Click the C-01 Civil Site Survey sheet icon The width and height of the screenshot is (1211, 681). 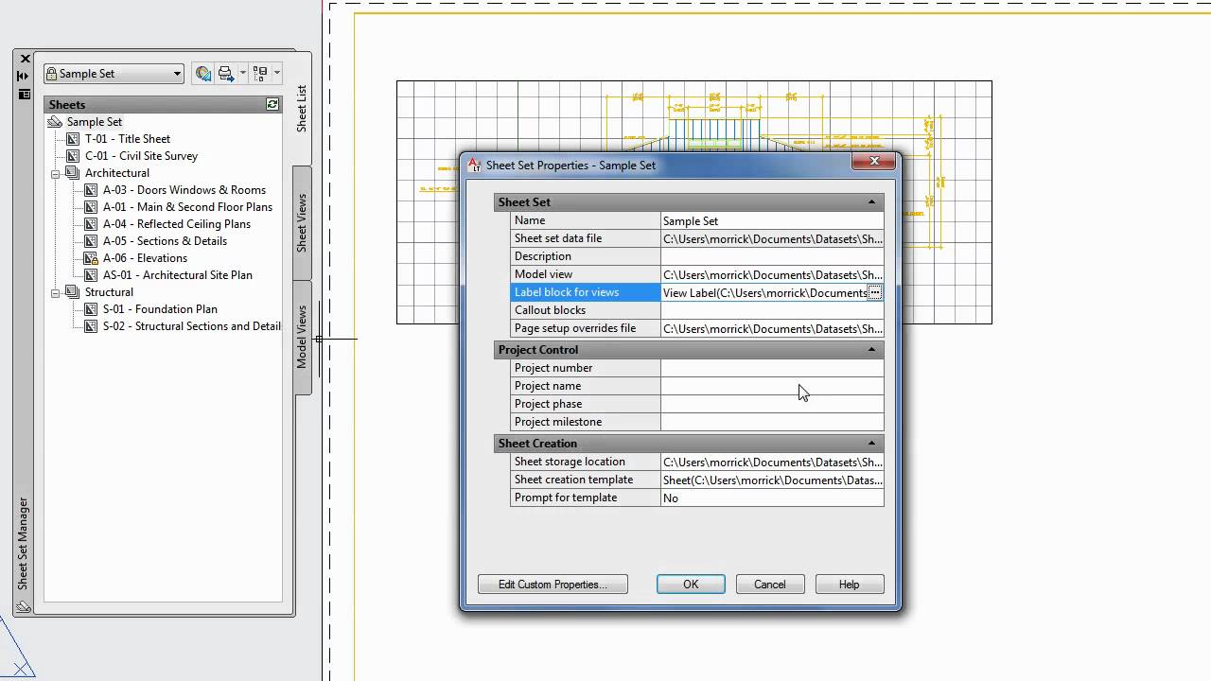pos(74,156)
